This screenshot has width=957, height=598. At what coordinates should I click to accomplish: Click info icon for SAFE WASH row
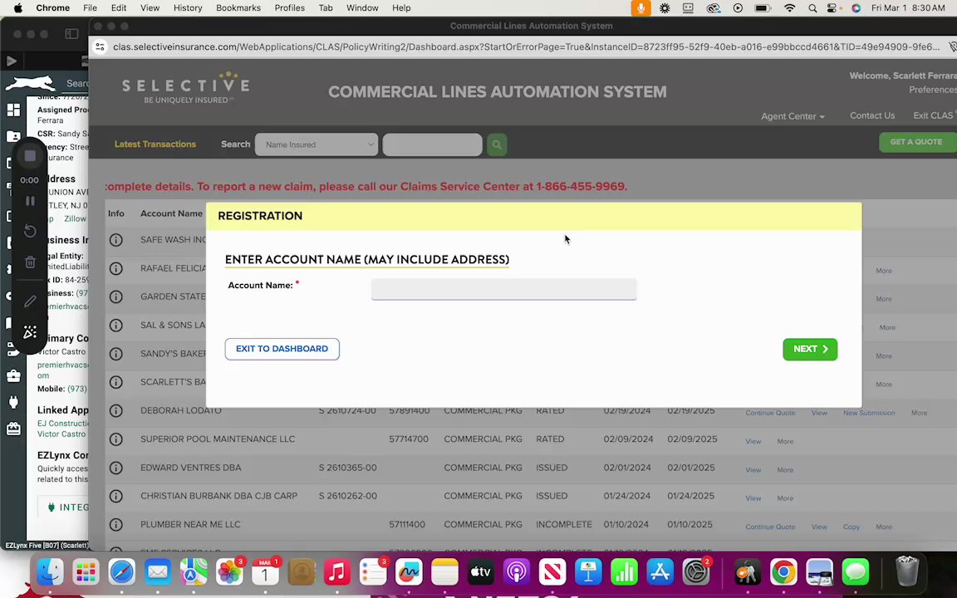[x=116, y=240]
